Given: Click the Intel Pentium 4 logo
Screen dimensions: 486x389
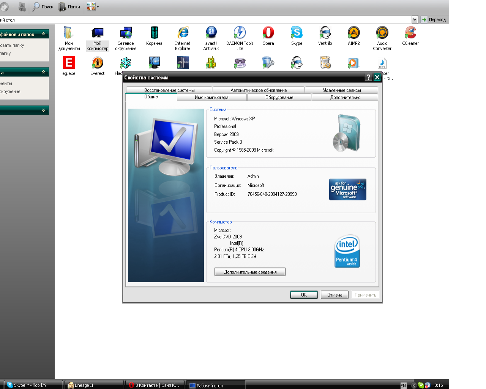Looking at the screenshot, I should 347,251.
